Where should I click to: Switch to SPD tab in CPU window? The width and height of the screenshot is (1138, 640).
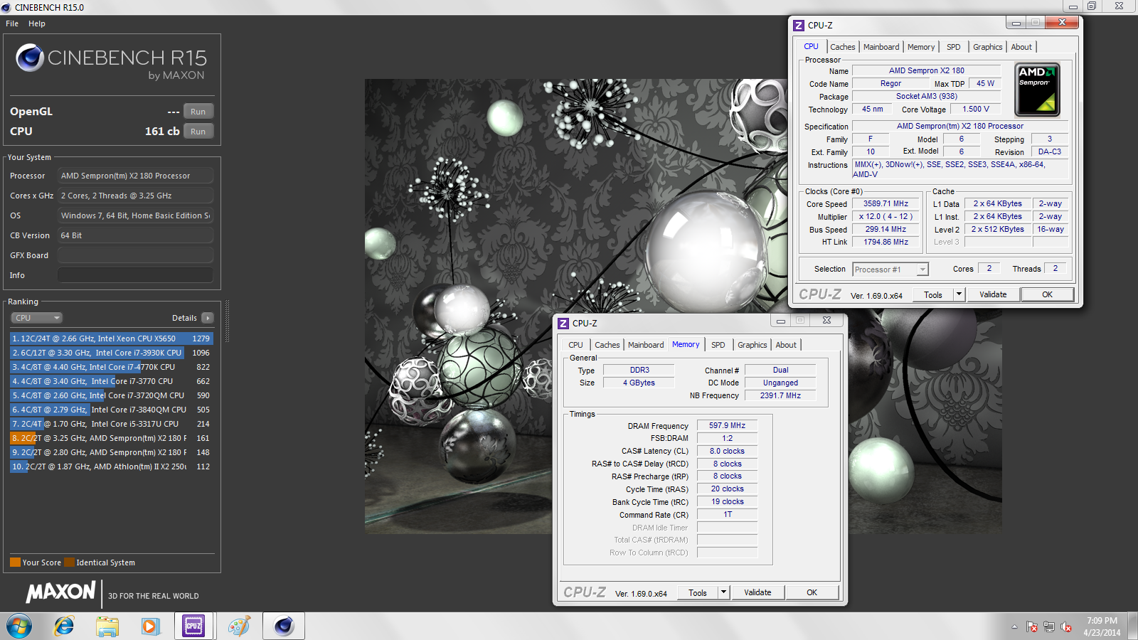click(x=954, y=47)
